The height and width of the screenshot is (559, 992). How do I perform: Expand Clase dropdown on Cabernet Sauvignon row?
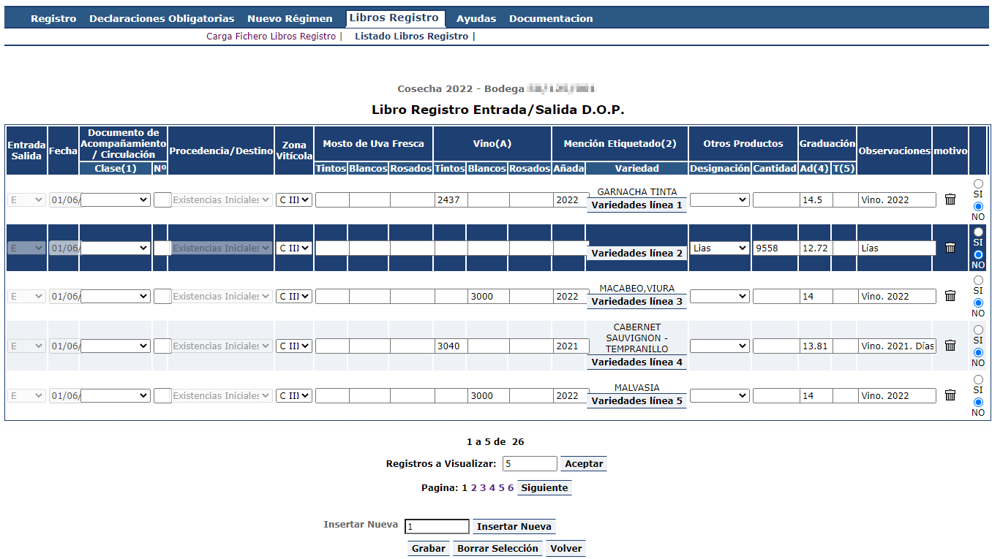click(x=116, y=346)
